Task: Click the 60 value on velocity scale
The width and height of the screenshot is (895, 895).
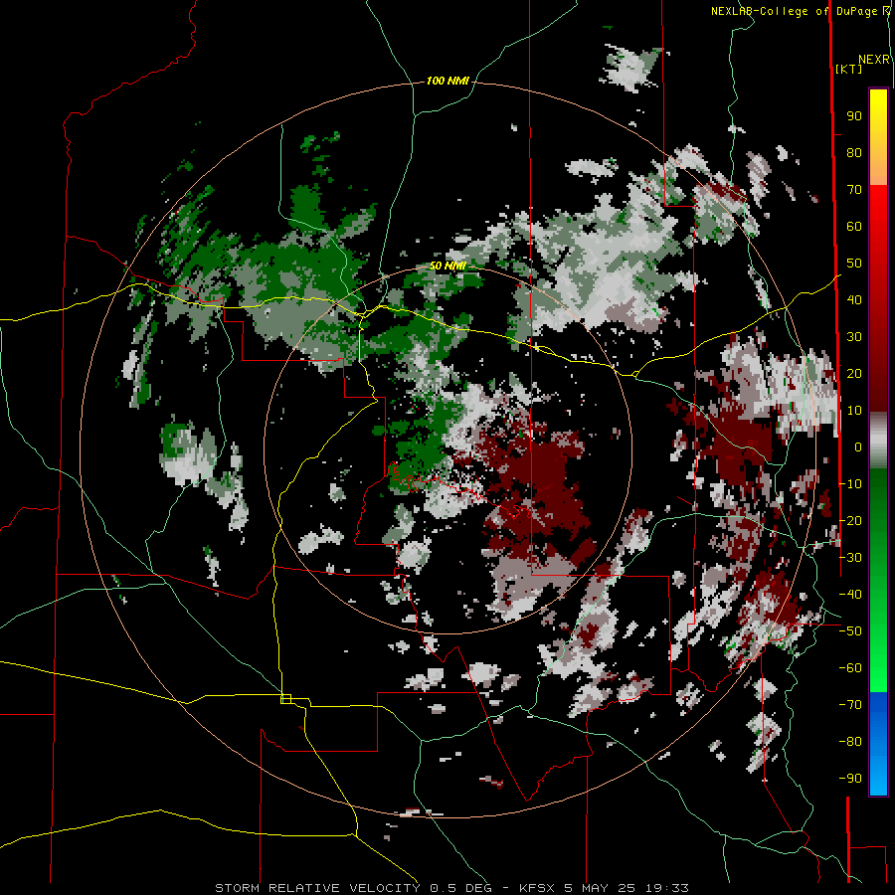Action: point(854,227)
